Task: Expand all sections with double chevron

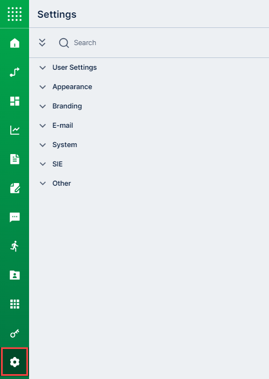Action: coord(42,42)
